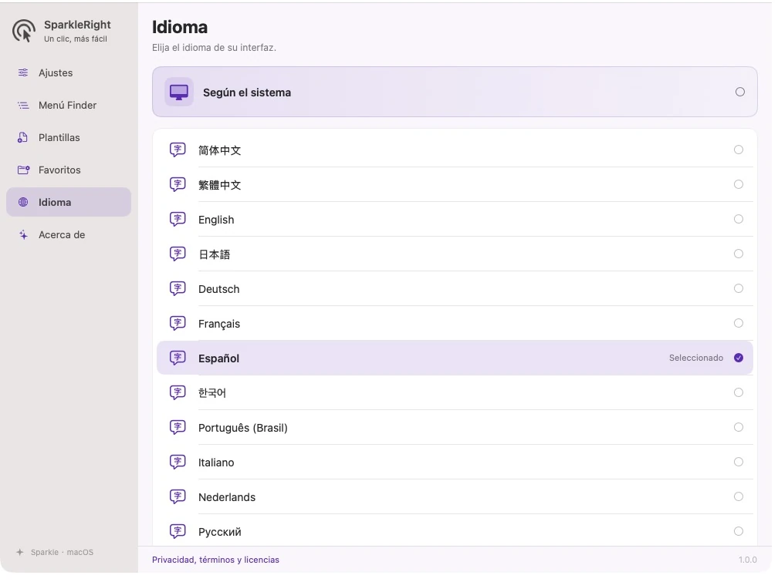Click the language icon next to 繁體中文
778x582 pixels.
[178, 184]
